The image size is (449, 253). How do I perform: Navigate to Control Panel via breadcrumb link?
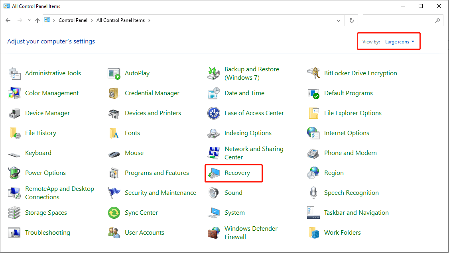coord(73,20)
